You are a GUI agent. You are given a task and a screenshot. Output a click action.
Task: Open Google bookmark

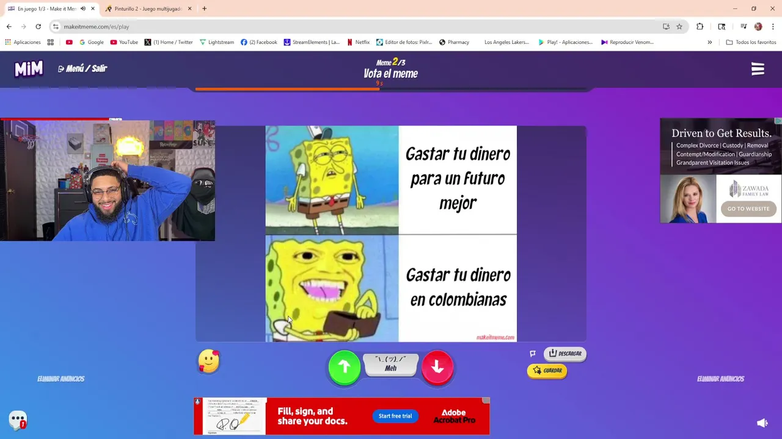point(91,42)
